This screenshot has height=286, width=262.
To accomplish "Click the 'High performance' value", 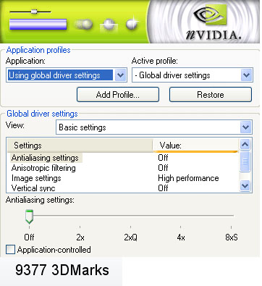I will 188,178.
